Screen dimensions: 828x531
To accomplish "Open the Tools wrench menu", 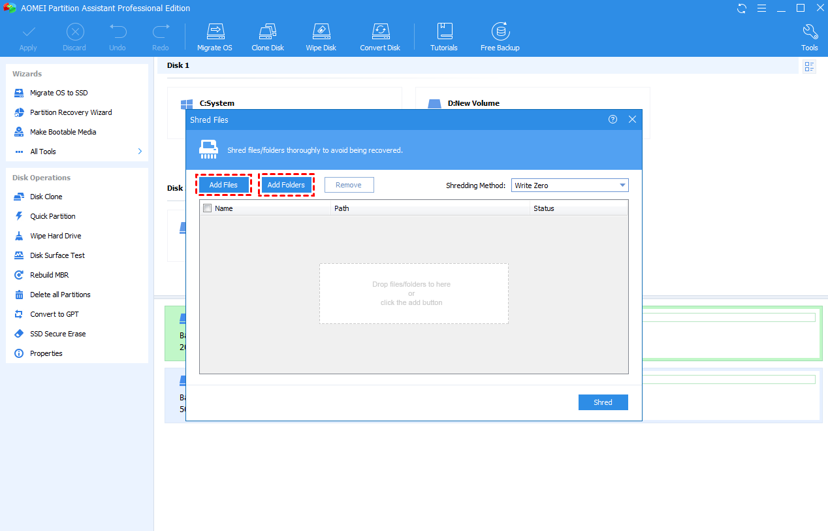I will coord(810,37).
